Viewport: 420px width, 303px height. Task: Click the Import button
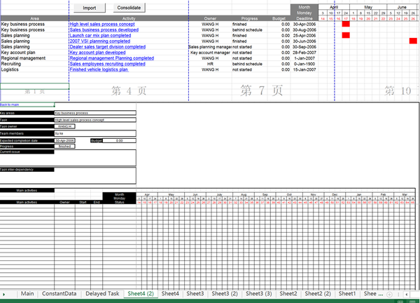(x=90, y=8)
